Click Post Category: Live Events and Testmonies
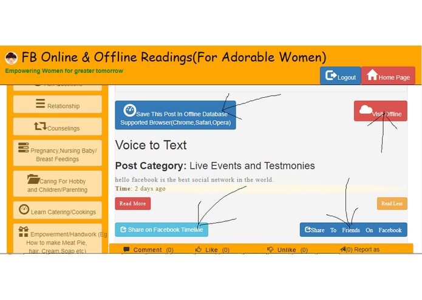 click(x=215, y=166)
